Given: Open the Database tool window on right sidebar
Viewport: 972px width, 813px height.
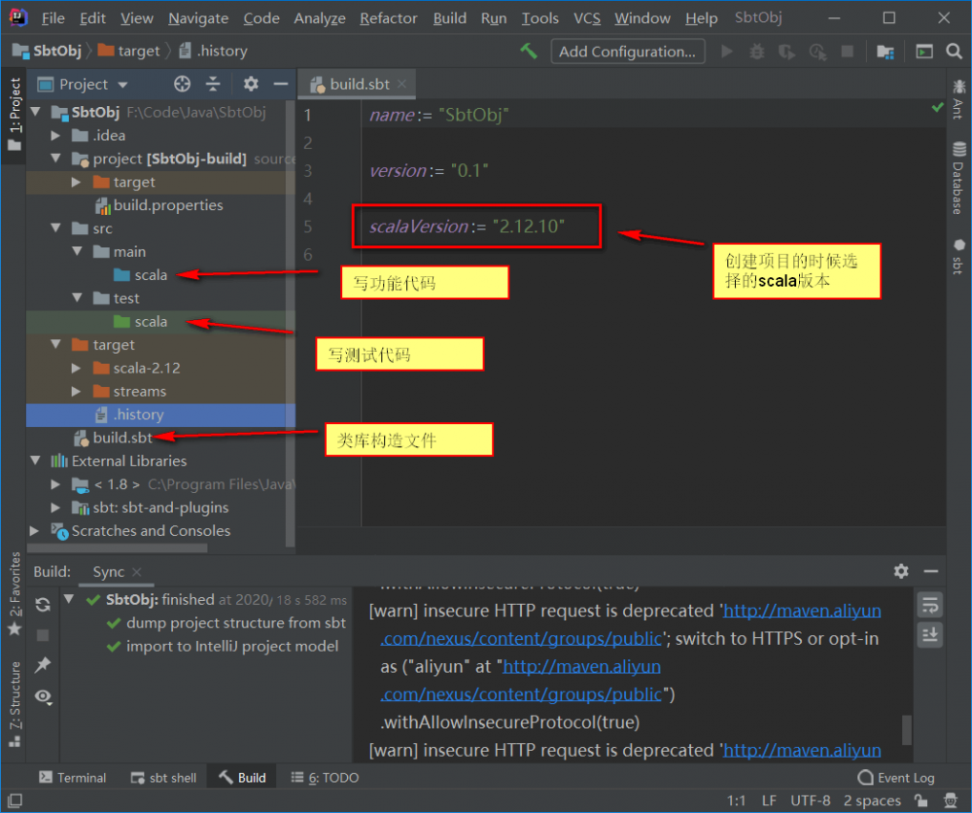Looking at the screenshot, I should coord(957,180).
